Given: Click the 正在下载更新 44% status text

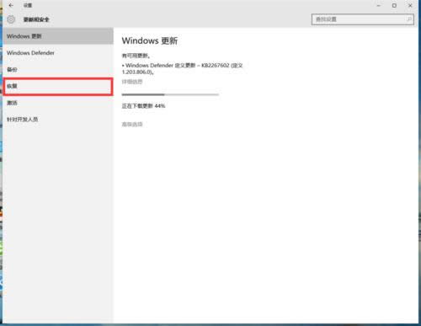Looking at the screenshot, I should click(x=143, y=106).
